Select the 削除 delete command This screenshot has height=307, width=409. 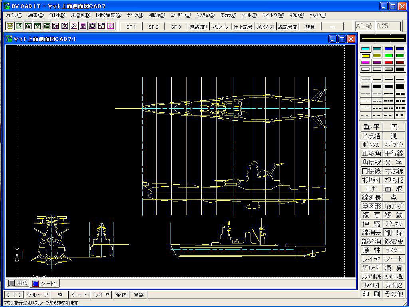[394, 233]
